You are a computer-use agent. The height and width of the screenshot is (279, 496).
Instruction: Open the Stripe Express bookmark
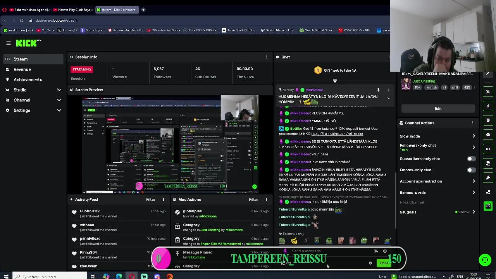click(x=92, y=30)
